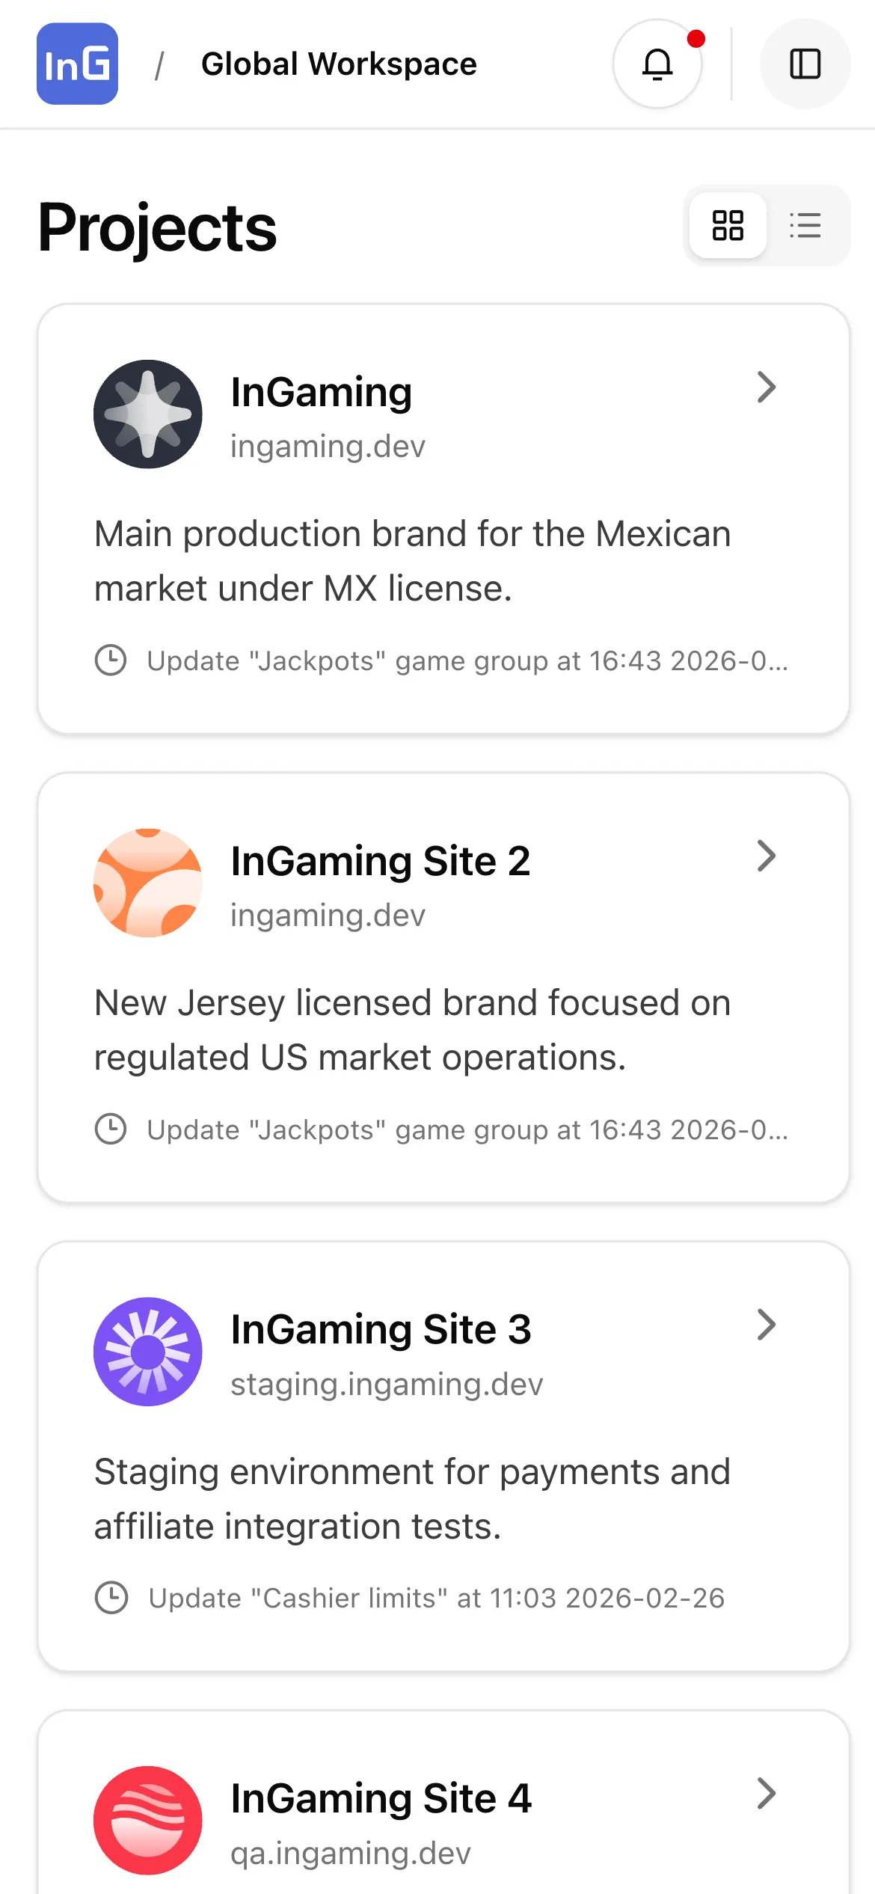Click the InG workspace logo
Image resolution: width=875 pixels, height=1894 pixels.
coord(77,64)
